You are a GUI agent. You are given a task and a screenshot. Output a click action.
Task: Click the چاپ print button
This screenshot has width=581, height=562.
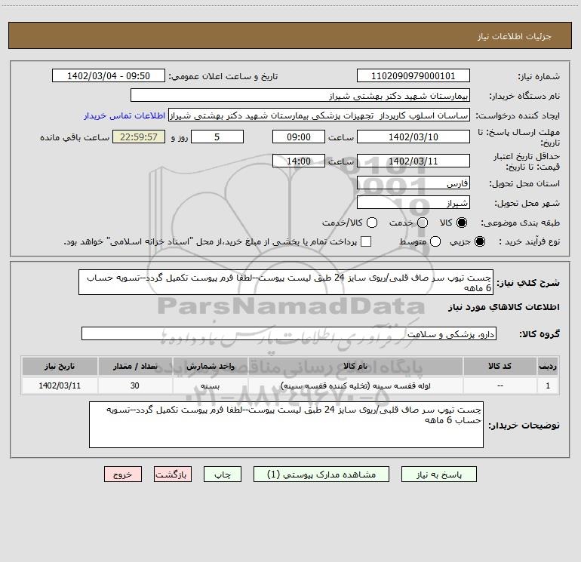[223, 474]
